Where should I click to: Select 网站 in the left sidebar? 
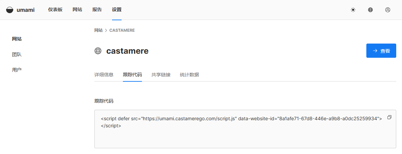point(17,39)
